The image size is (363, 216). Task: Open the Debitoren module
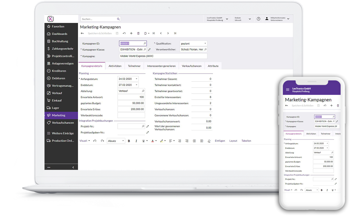61,78
